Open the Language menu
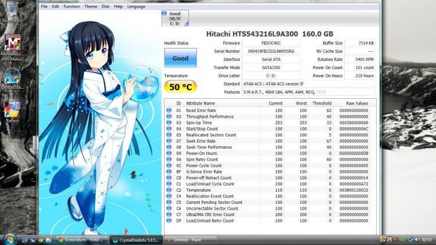 [136, 6]
